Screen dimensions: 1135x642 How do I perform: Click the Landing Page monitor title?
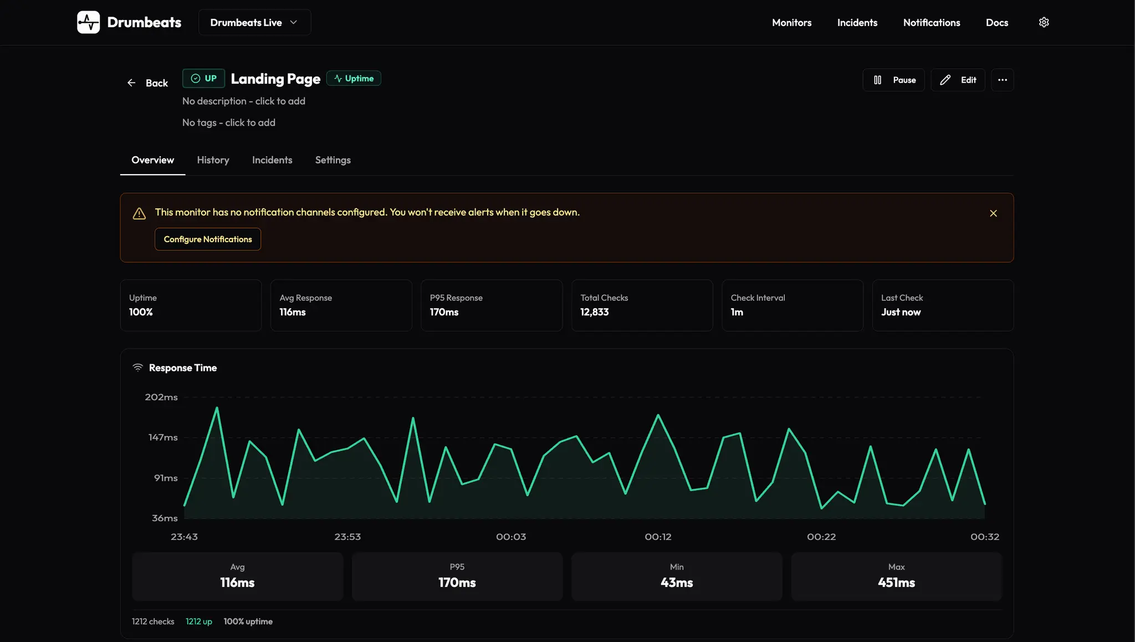point(275,78)
